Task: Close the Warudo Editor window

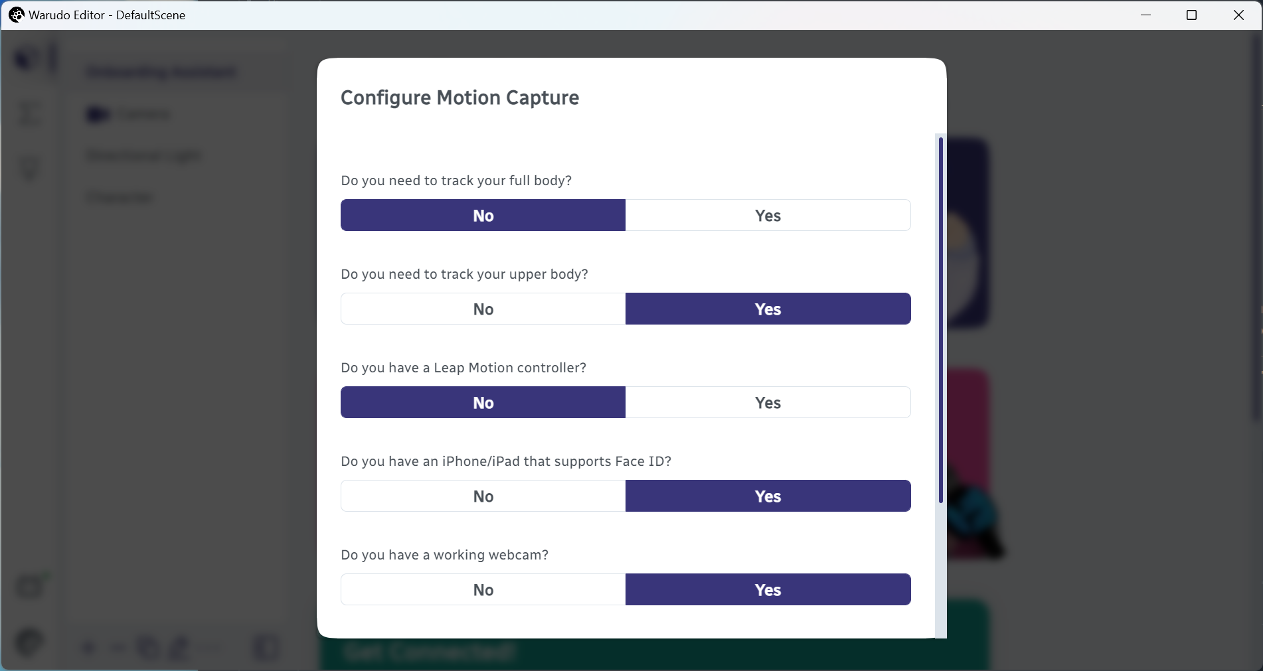Action: tap(1238, 15)
